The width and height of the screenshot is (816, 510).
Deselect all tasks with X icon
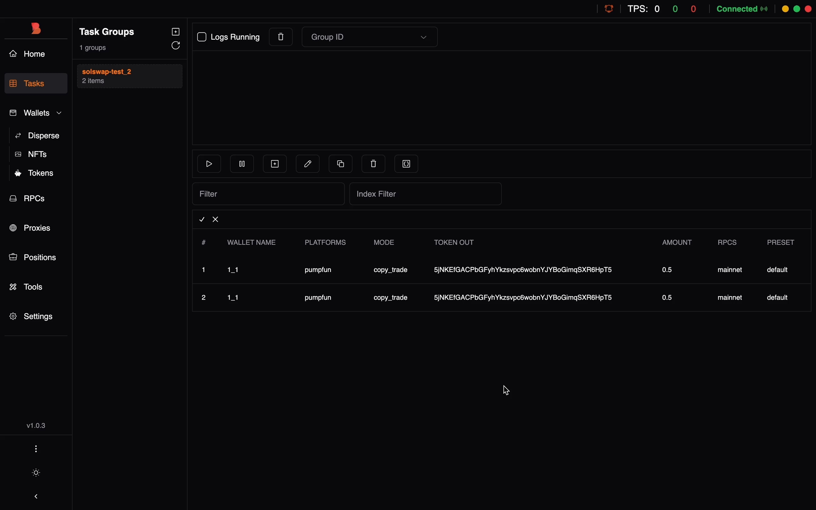click(215, 220)
